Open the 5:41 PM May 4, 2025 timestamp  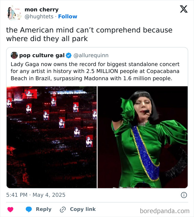click(x=36, y=195)
